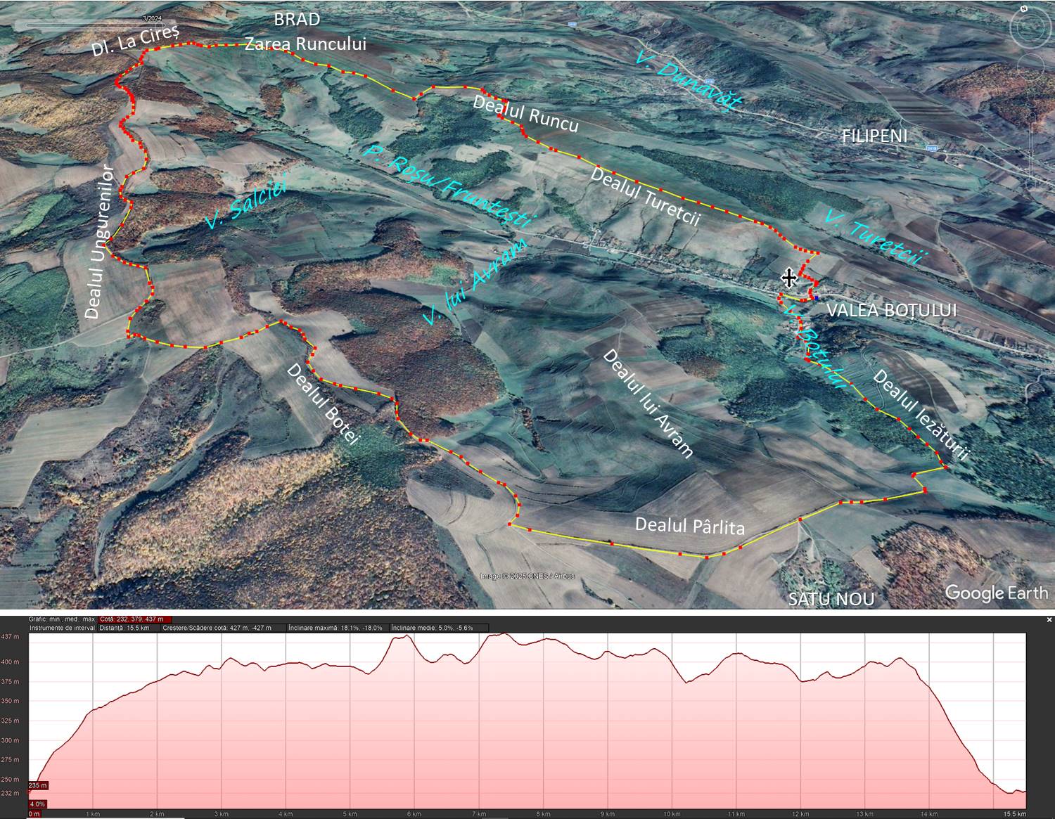The width and height of the screenshot is (1055, 819).
Task: Click the 3/2024 imagery date label
Action: tap(151, 18)
